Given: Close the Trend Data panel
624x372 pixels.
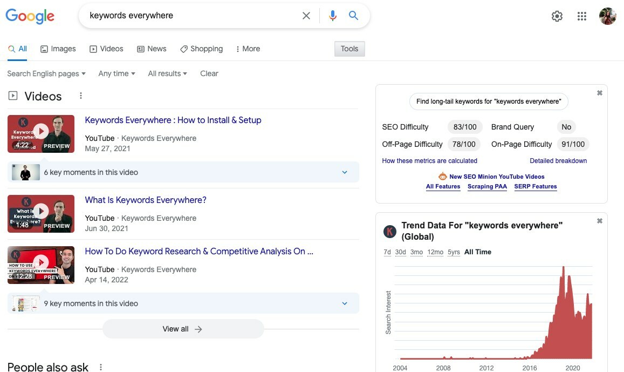Looking at the screenshot, I should coord(599,221).
